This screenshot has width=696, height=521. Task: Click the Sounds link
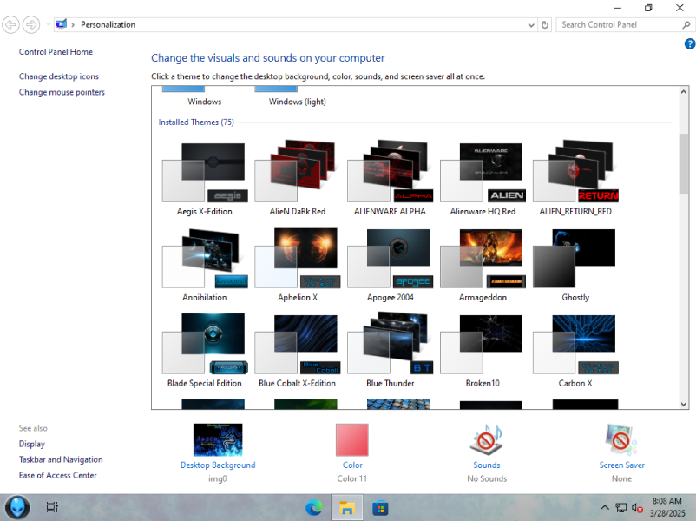pos(487,465)
